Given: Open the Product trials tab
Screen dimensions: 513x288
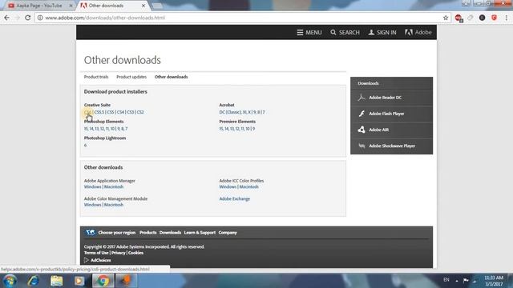Looking at the screenshot, I should 96,77.
